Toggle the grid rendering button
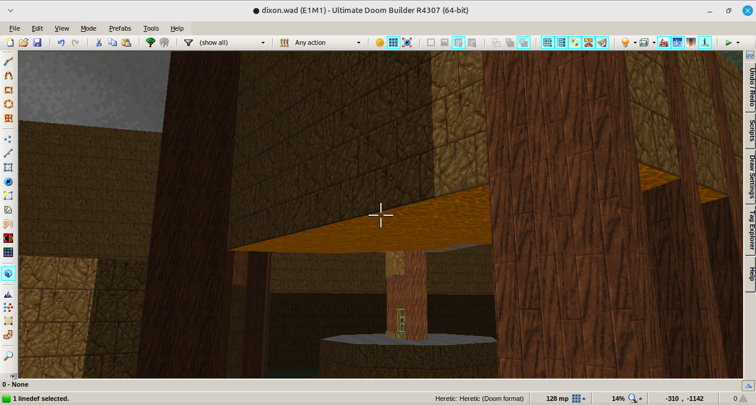 [393, 42]
